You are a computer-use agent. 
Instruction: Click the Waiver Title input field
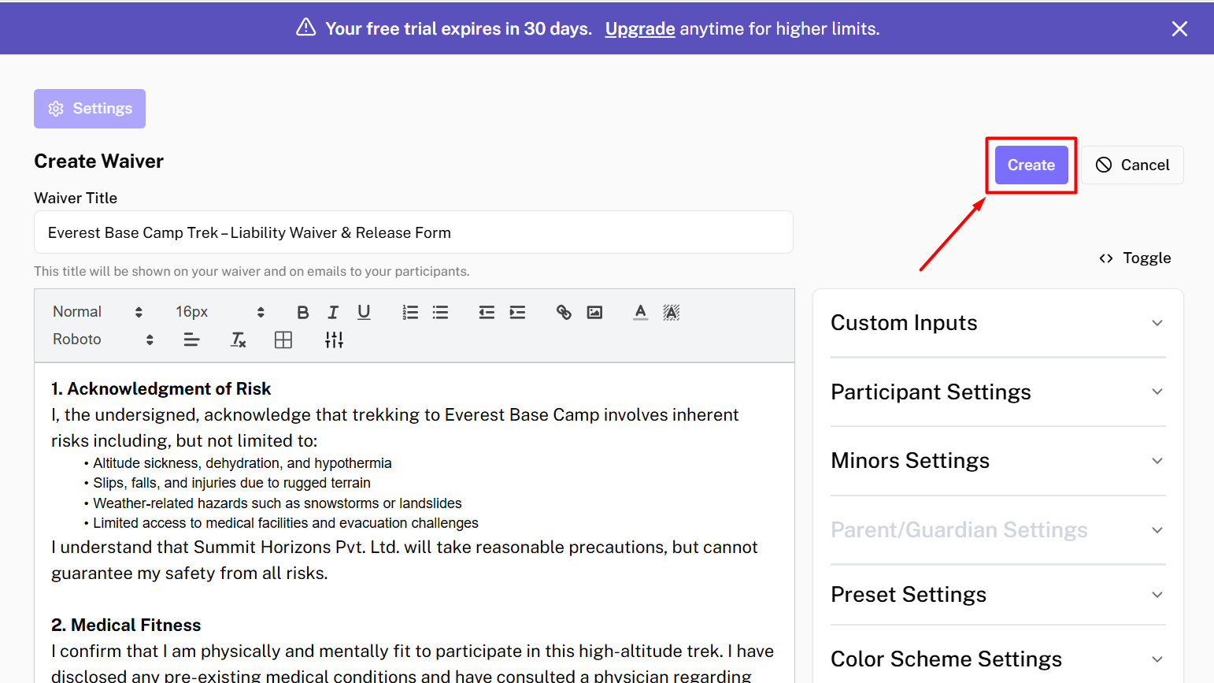[x=413, y=232]
